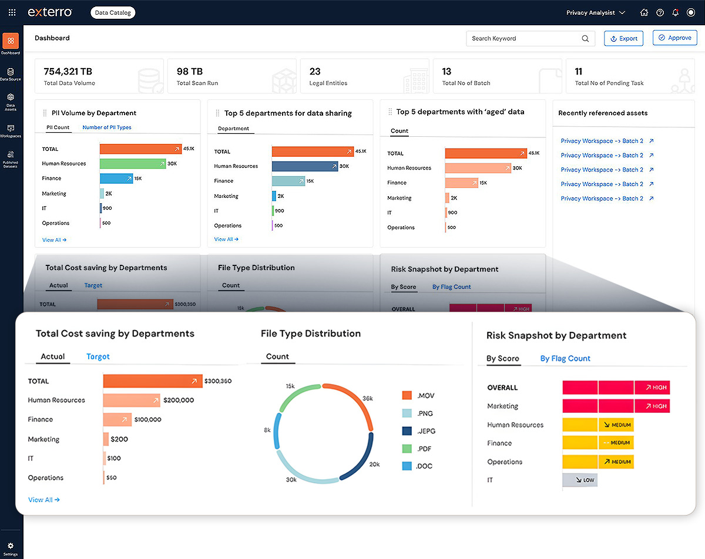Open the notifications bell icon
The height and width of the screenshot is (559, 705).
point(676,12)
